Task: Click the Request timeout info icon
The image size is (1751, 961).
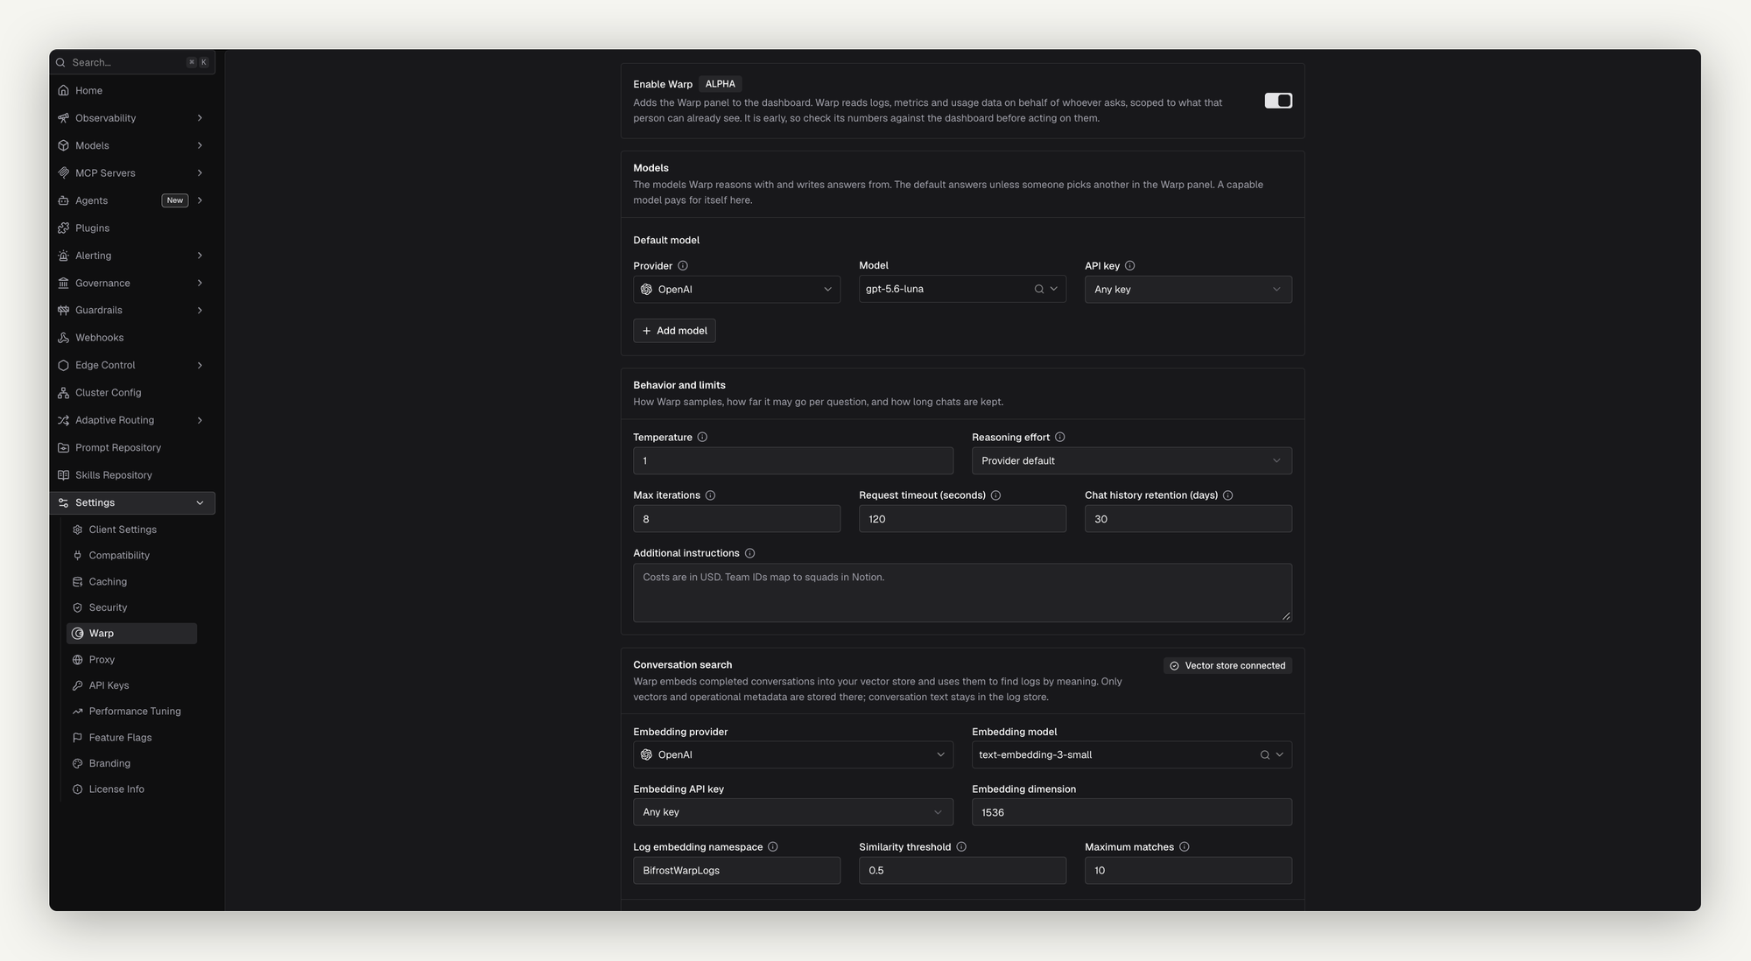Action: pos(995,495)
